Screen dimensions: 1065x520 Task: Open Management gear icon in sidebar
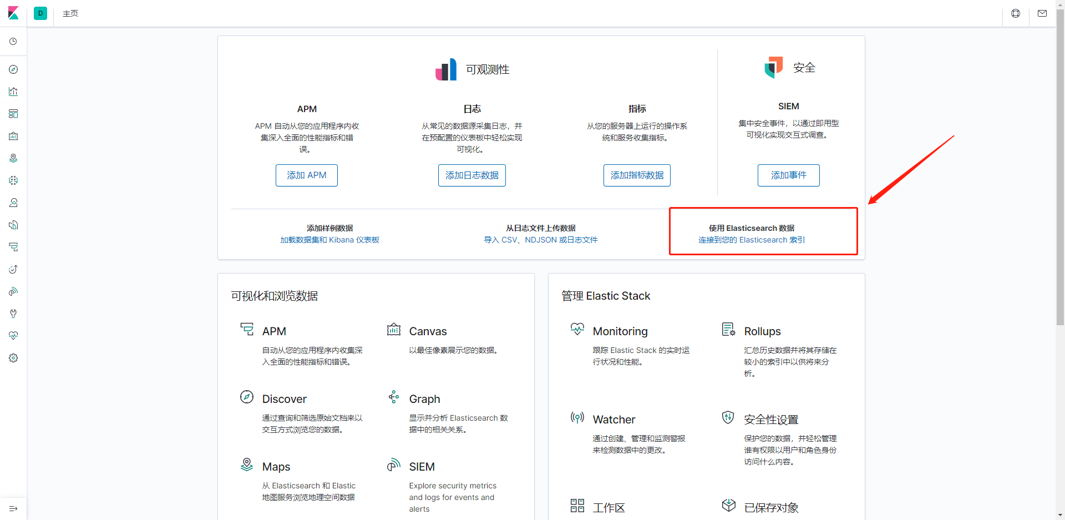13,358
